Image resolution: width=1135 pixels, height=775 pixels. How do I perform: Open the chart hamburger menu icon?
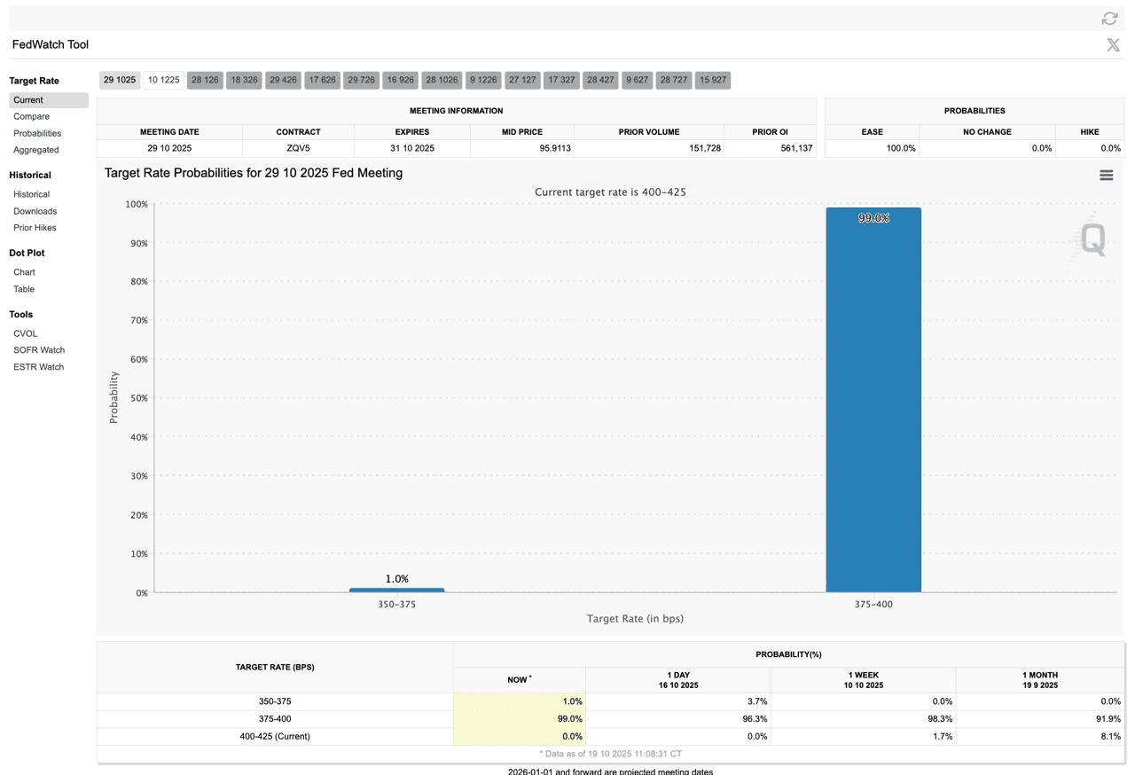pyautogui.click(x=1106, y=176)
